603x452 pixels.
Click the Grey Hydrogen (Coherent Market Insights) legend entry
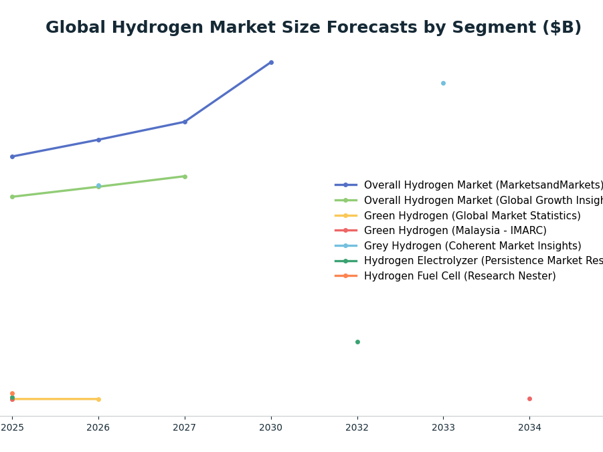coord(458,245)
